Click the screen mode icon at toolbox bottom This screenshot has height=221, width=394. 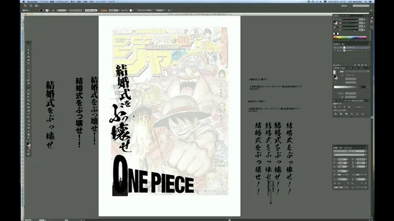click(28, 154)
